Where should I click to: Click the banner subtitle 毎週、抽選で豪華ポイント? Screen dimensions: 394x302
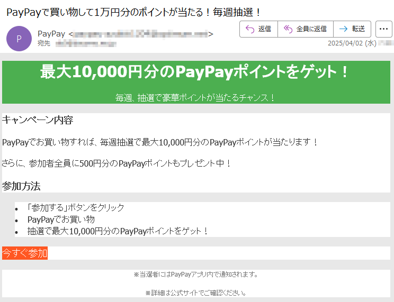195,98
